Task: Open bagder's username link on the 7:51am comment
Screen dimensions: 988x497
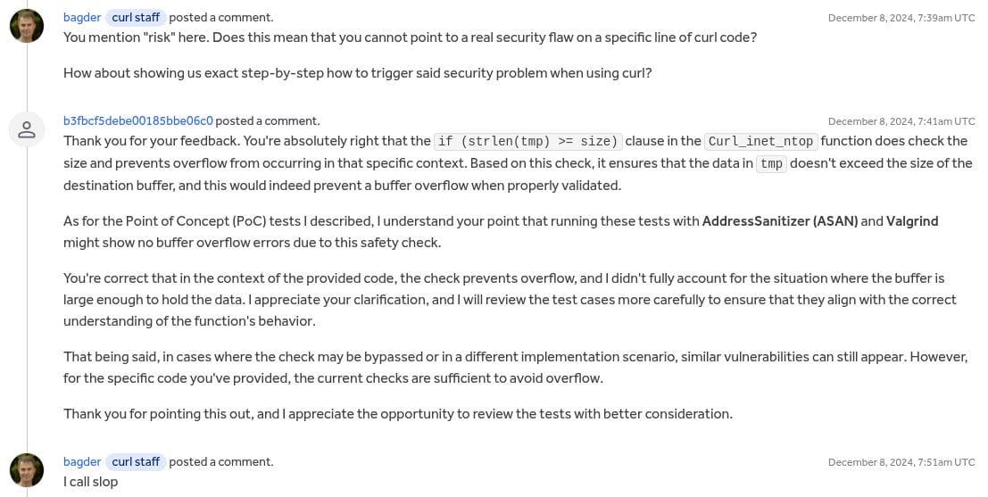Action: click(82, 461)
